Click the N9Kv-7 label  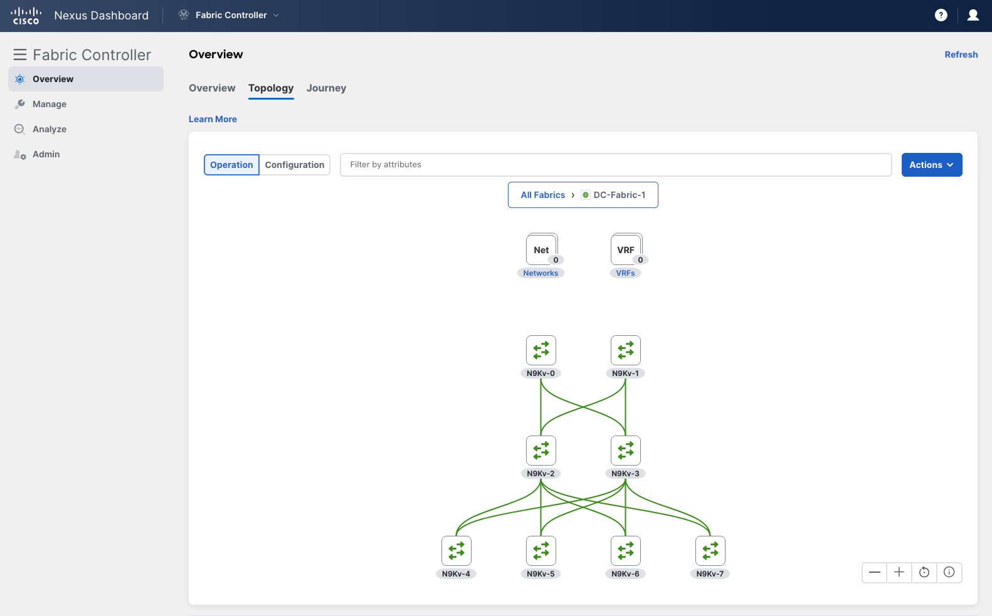pyautogui.click(x=710, y=574)
